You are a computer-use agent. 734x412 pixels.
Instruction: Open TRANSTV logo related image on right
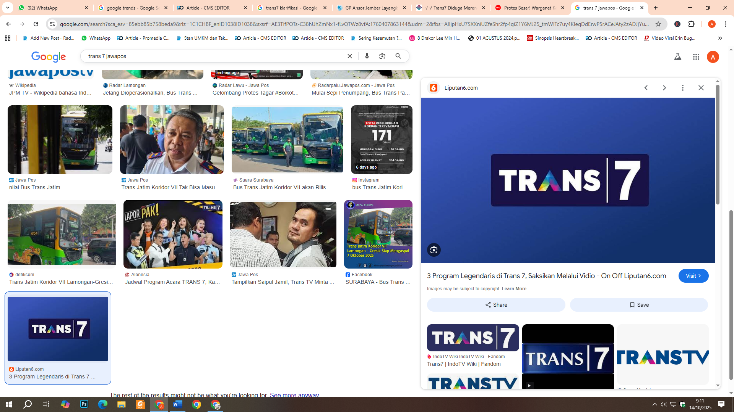663,354
